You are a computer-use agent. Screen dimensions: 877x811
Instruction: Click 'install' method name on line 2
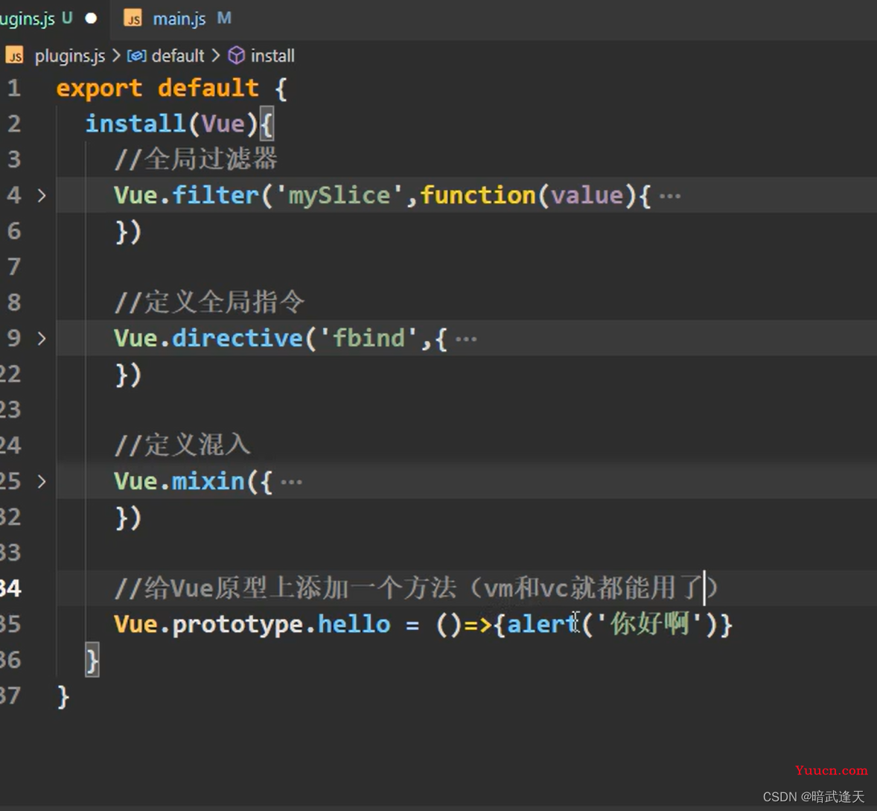coord(135,123)
